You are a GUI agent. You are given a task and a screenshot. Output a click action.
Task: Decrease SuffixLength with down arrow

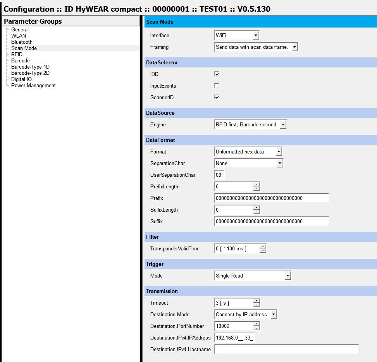pyautogui.click(x=256, y=212)
